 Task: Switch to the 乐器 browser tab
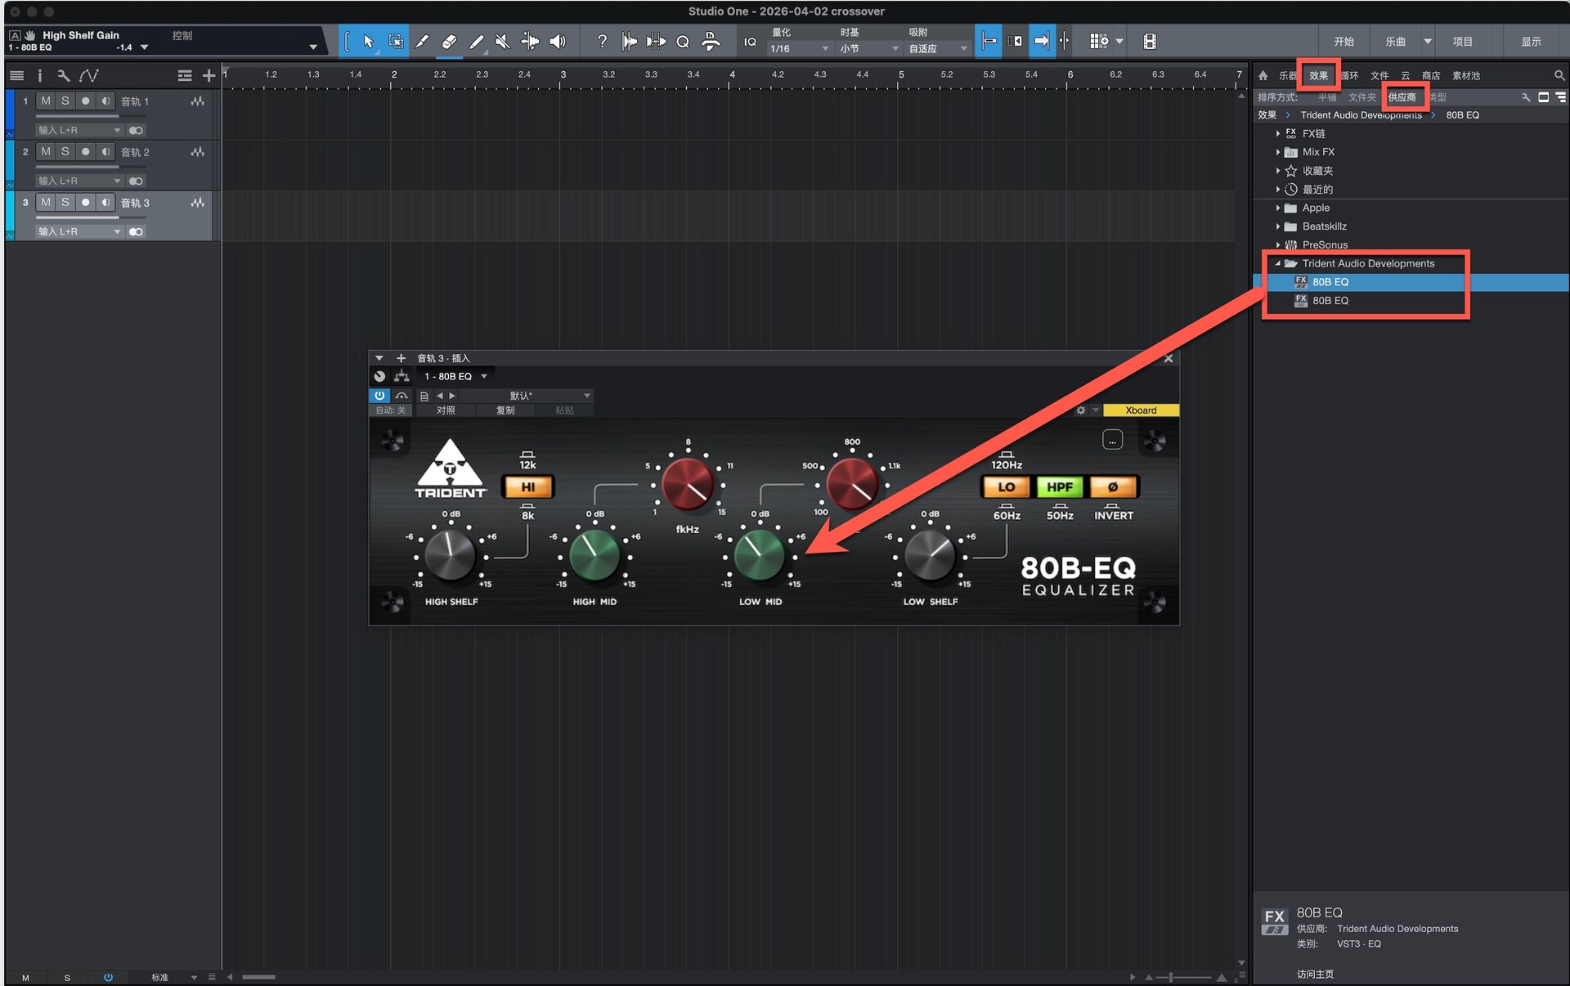pyautogui.click(x=1288, y=76)
